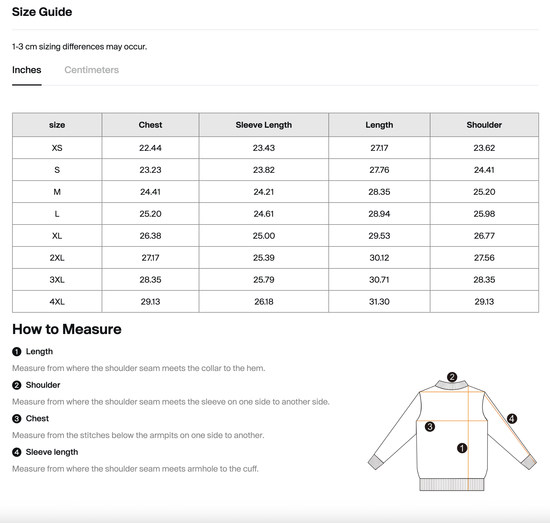Click the XL chest value 26.38
This screenshot has width=550, height=523.
(150, 236)
